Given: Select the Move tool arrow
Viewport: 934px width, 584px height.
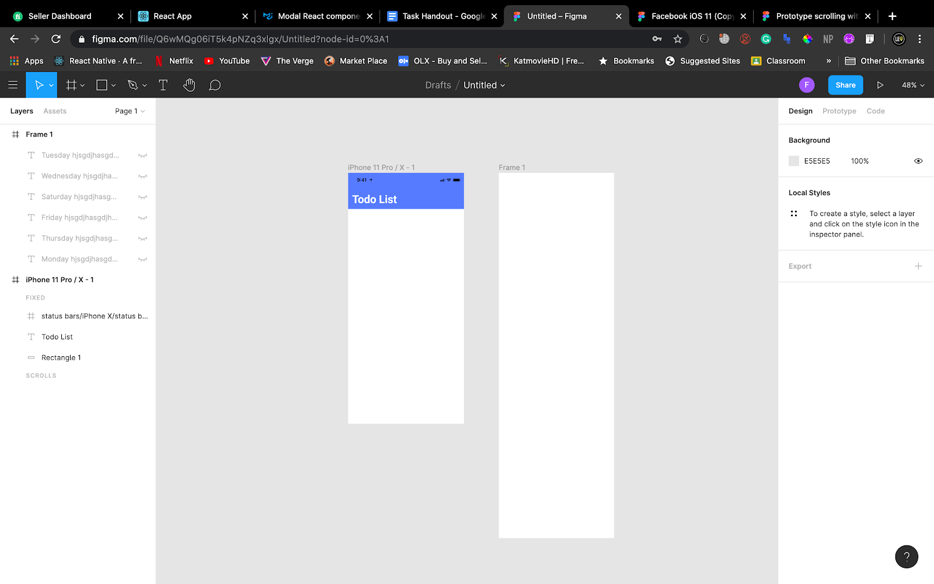Looking at the screenshot, I should tap(39, 85).
